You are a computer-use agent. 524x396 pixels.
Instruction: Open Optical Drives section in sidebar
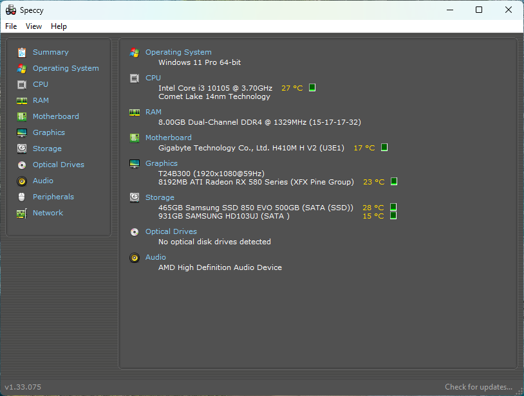click(59, 165)
